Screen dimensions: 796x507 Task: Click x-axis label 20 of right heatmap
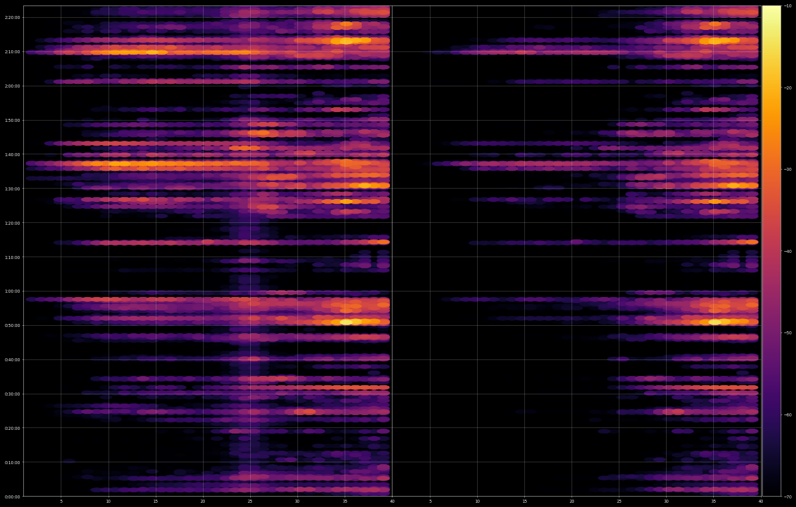click(x=572, y=501)
